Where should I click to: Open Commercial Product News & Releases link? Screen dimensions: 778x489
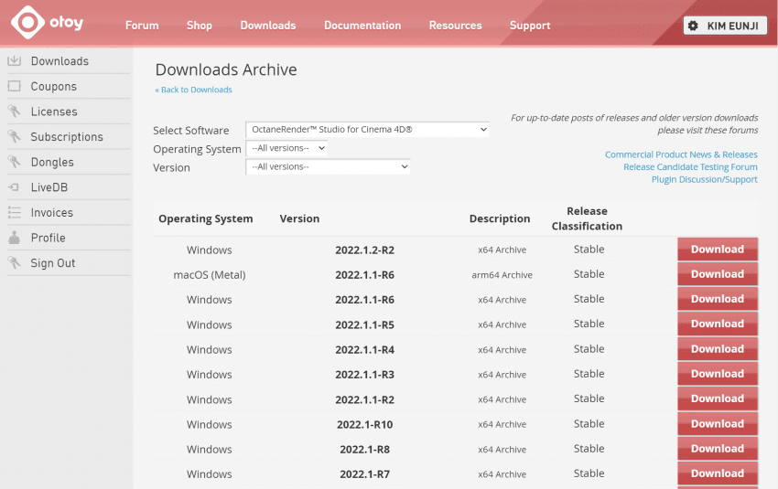tap(681, 154)
